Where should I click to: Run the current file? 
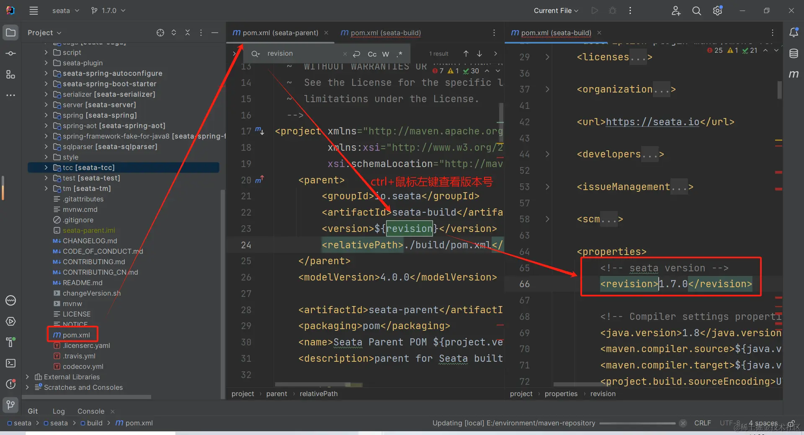595,11
